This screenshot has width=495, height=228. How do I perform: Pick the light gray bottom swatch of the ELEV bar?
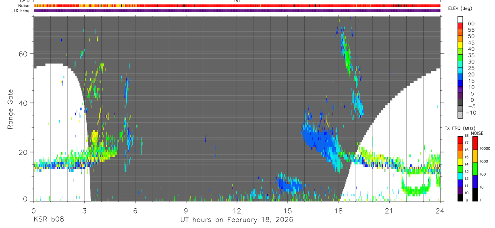460,115
